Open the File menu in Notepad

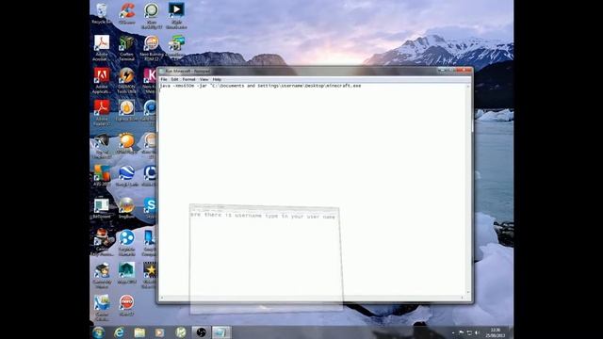(x=164, y=79)
